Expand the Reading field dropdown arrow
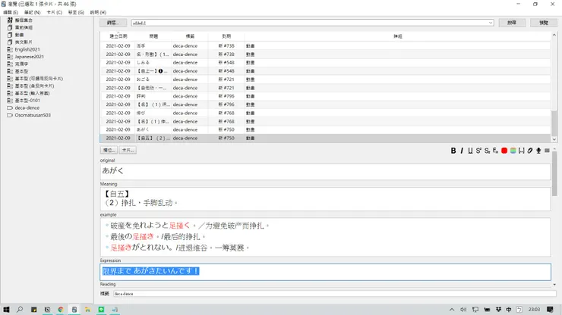562x315 pixels. click(x=554, y=285)
